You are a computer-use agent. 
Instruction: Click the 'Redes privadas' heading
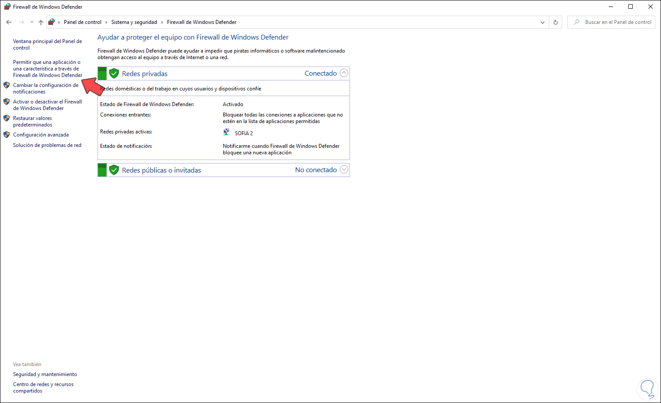coord(145,74)
